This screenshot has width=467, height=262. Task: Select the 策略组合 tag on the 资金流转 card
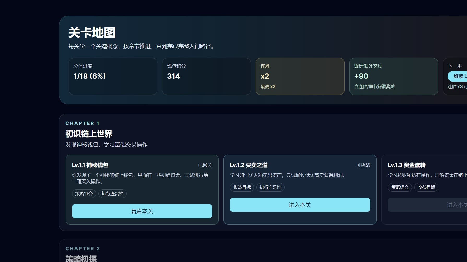[x=400, y=187]
